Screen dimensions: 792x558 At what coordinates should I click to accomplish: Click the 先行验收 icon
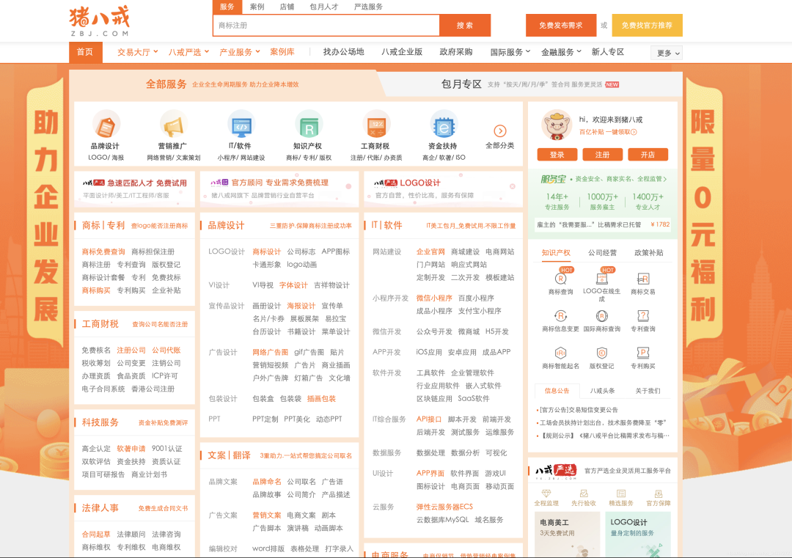click(584, 493)
